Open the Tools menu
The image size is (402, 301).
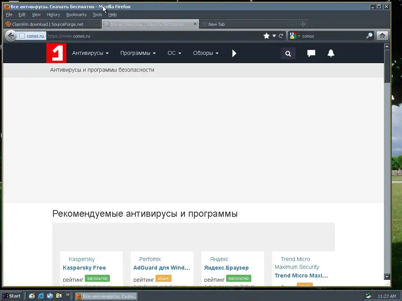[x=97, y=15]
